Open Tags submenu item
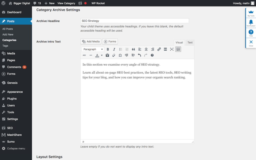This screenshot has height=160, width=256. (5, 46)
